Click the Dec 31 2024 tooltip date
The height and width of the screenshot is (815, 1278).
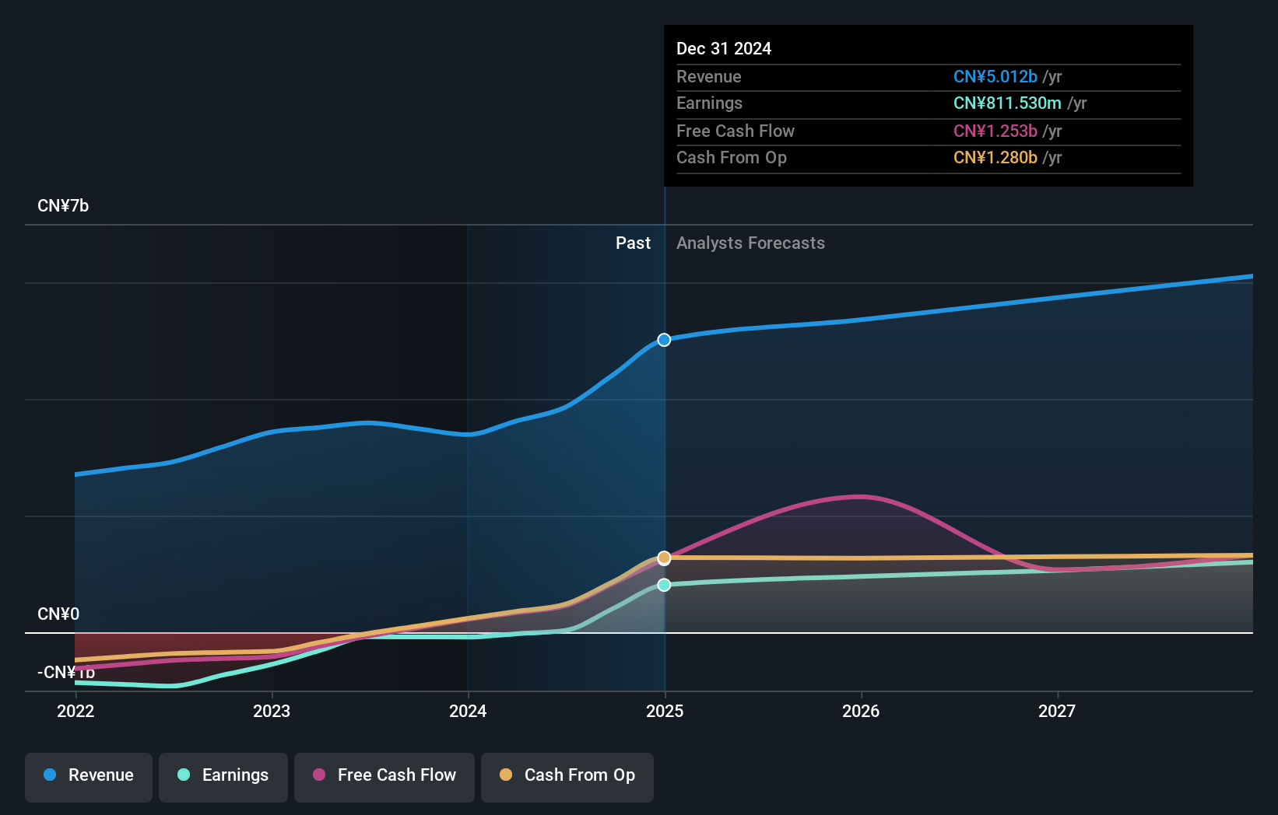click(724, 49)
